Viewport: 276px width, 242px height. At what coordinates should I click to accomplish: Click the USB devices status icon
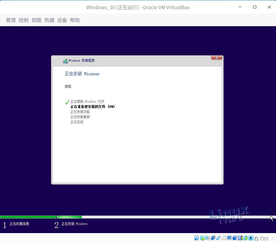(x=218, y=238)
